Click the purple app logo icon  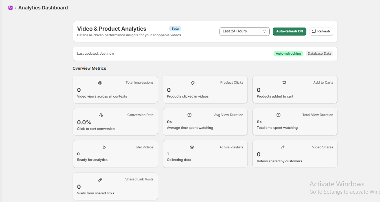click(10, 8)
